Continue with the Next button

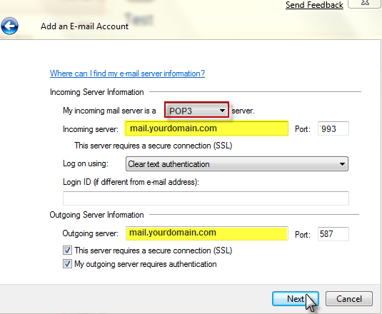296,299
